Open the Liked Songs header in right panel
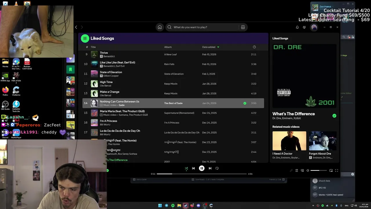 point(280,38)
